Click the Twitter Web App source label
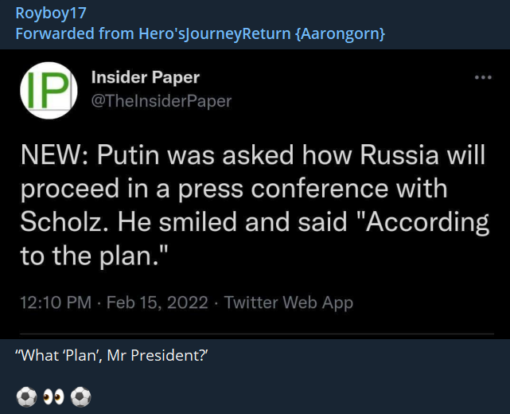The height and width of the screenshot is (414, 510). (x=289, y=303)
